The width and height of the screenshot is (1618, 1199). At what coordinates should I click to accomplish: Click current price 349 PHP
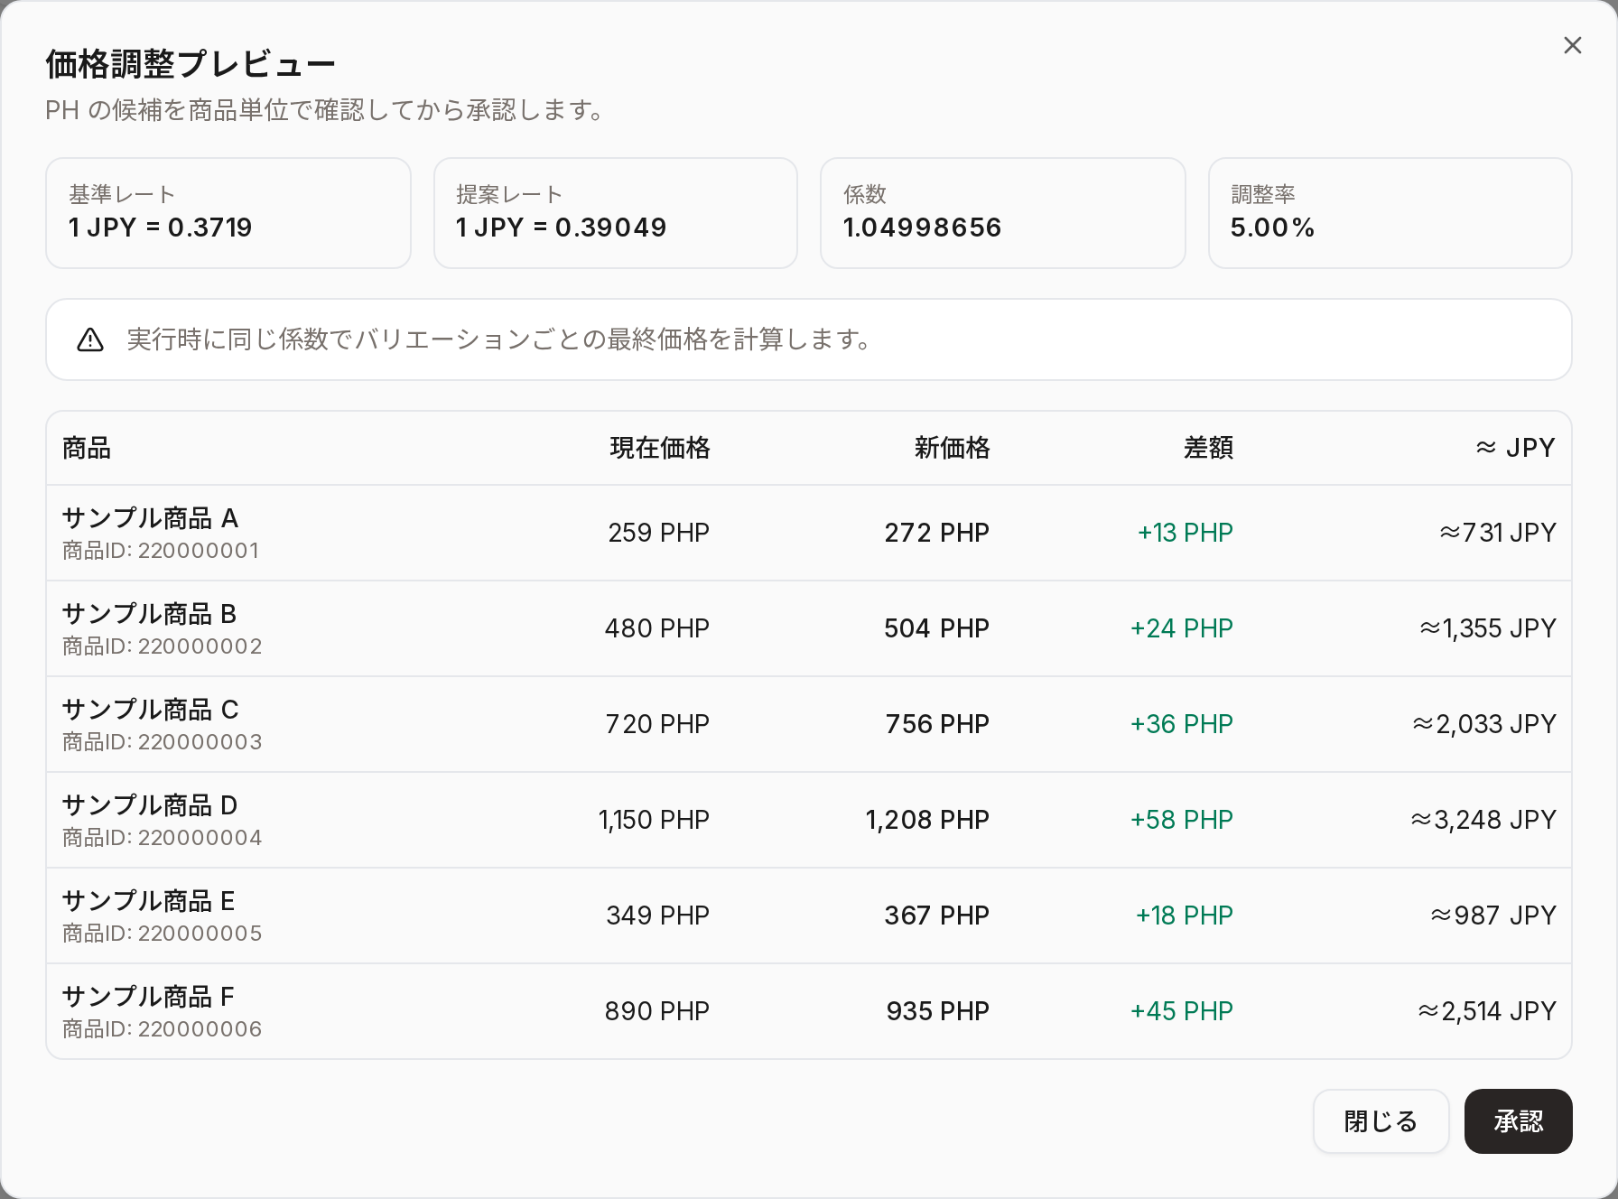(x=658, y=916)
